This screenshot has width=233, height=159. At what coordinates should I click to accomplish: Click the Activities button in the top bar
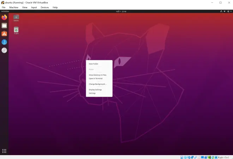pyautogui.click(x=5, y=11)
